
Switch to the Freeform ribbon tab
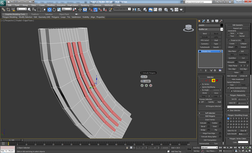[x=35, y=14]
